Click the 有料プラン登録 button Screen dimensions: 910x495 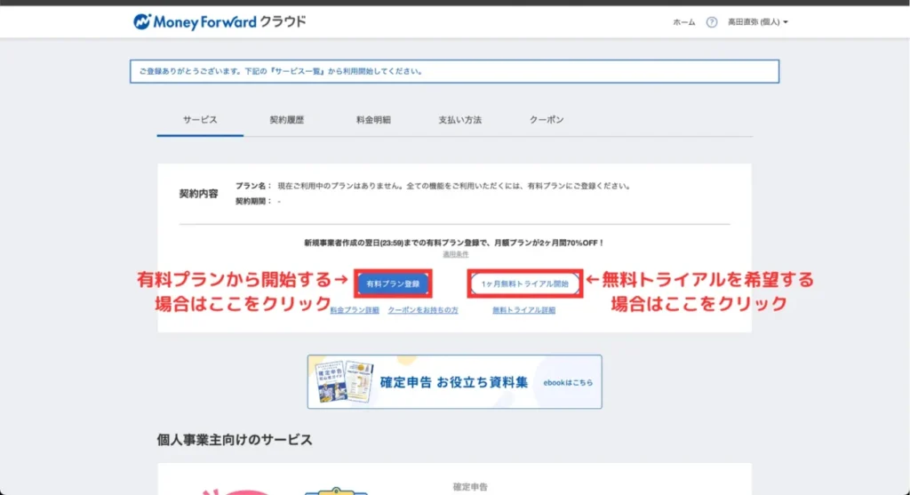(393, 283)
